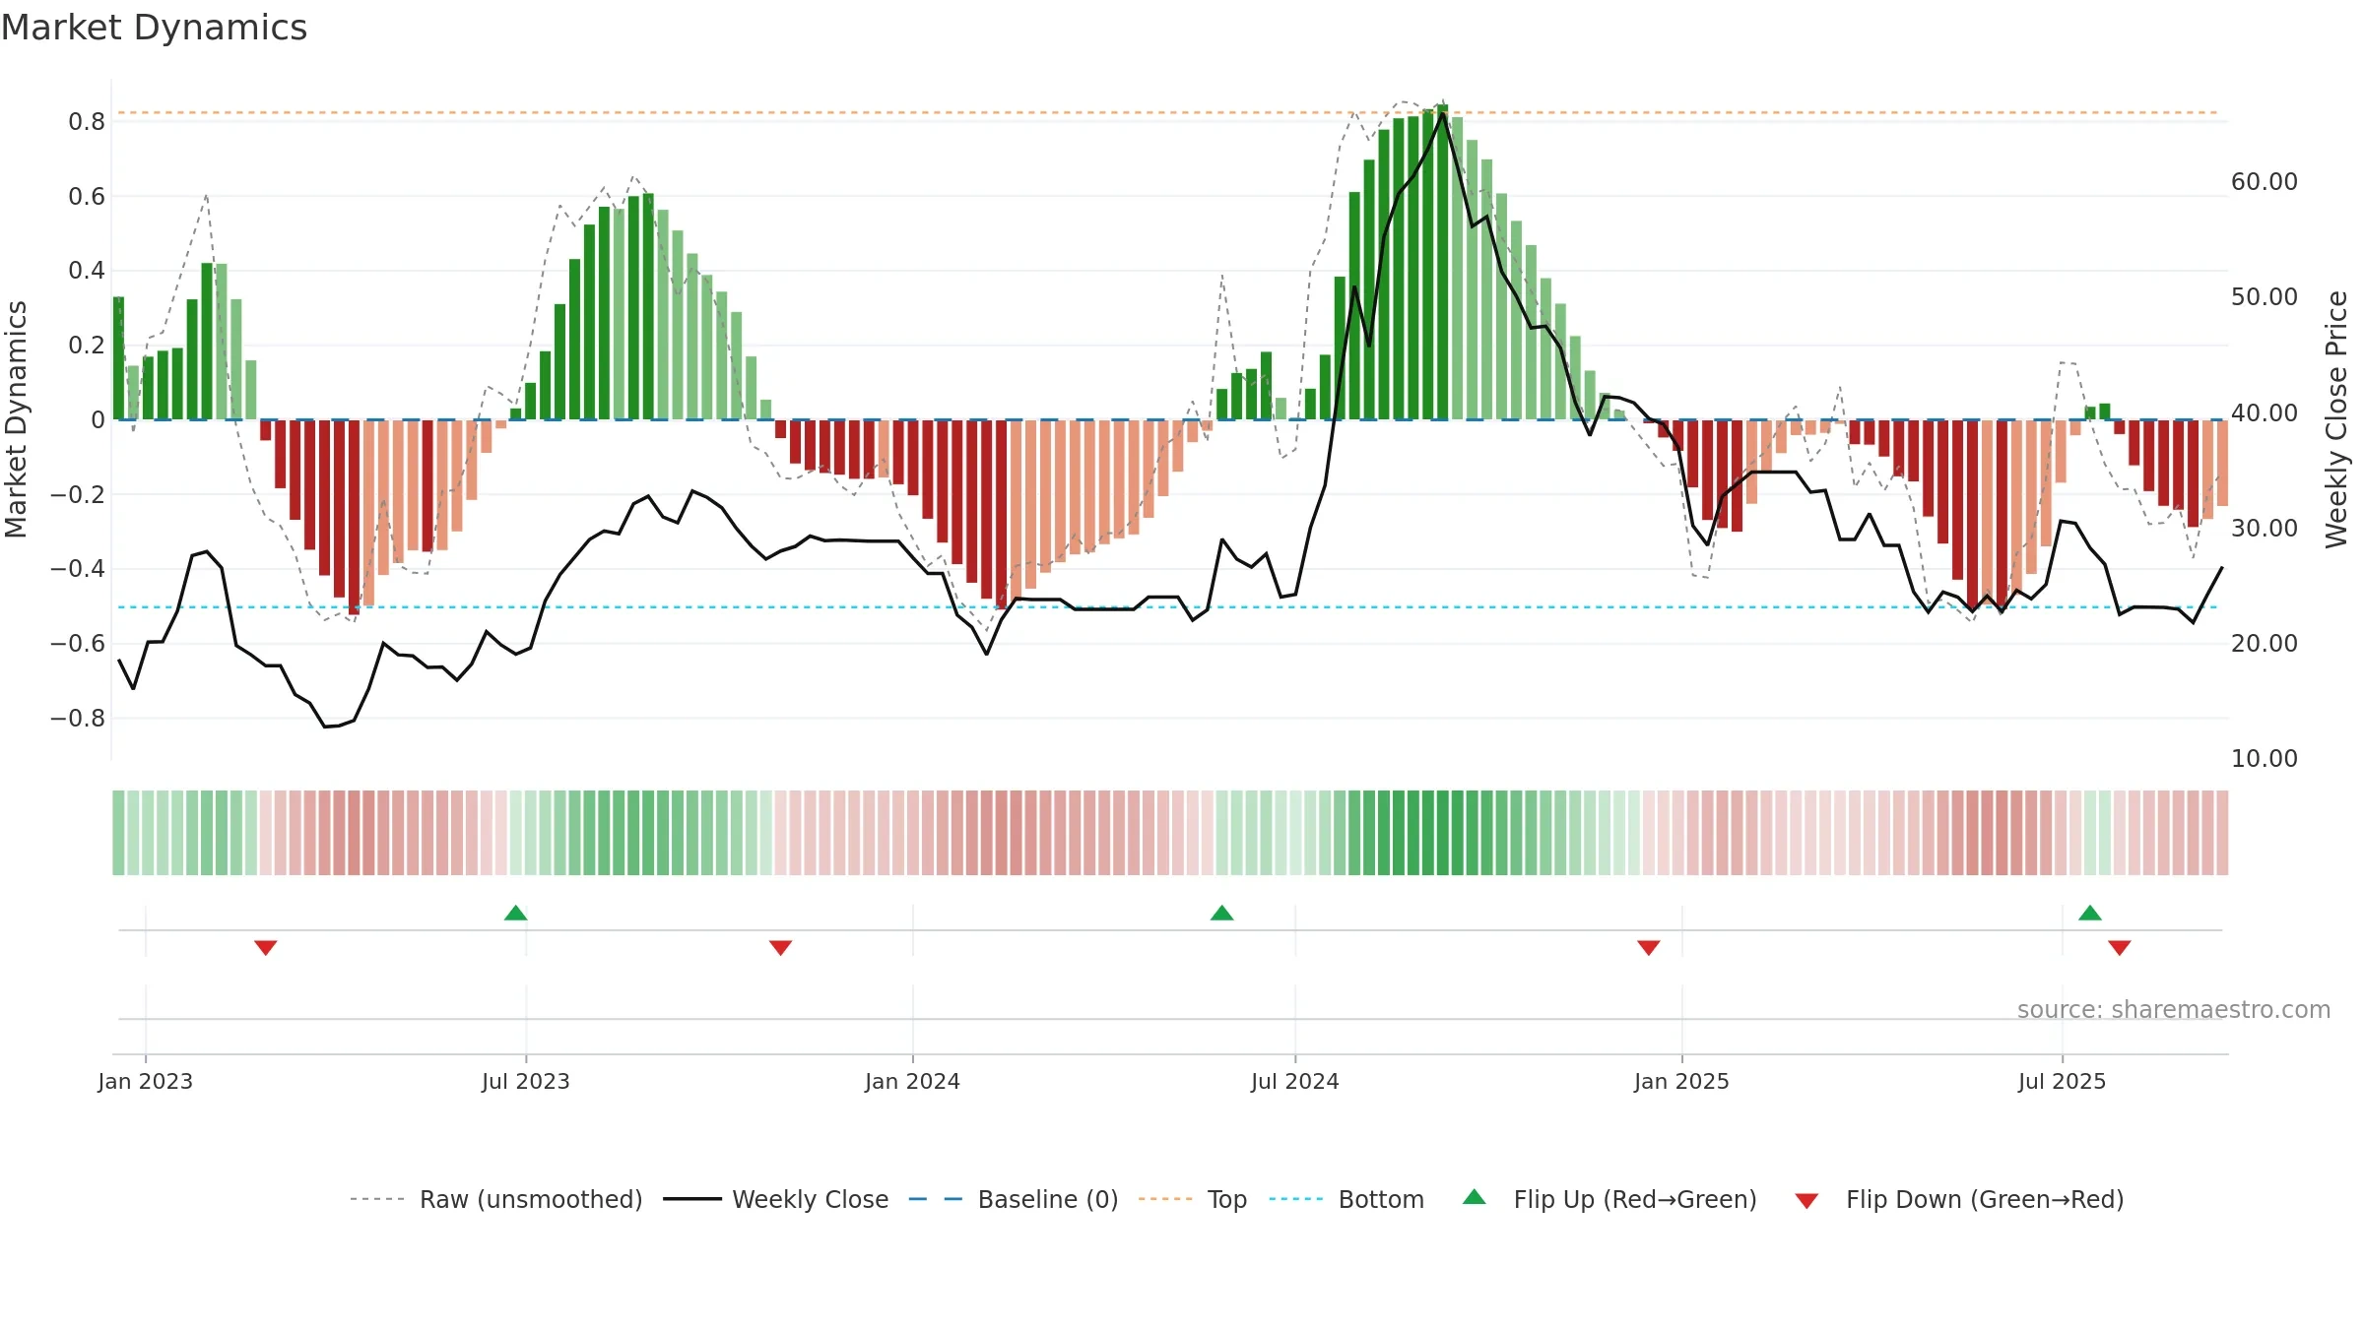Click the −0.6 left axis tick label

point(78,644)
